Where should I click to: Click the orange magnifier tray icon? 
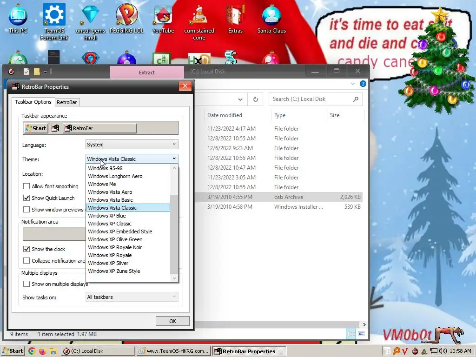(396, 351)
